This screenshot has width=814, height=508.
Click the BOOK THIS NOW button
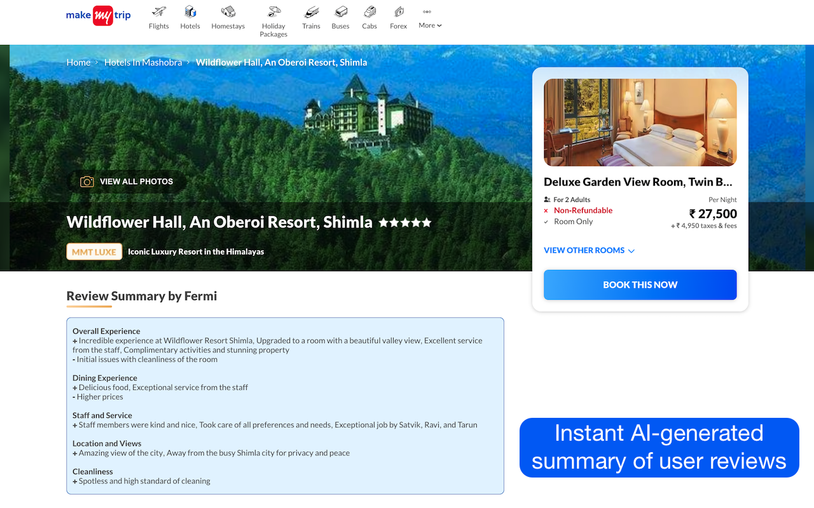point(640,284)
